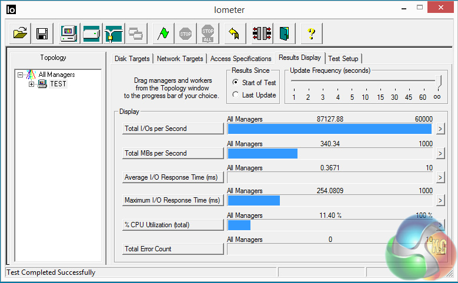
Task: Click the Stop All tests icon
Action: point(208,33)
